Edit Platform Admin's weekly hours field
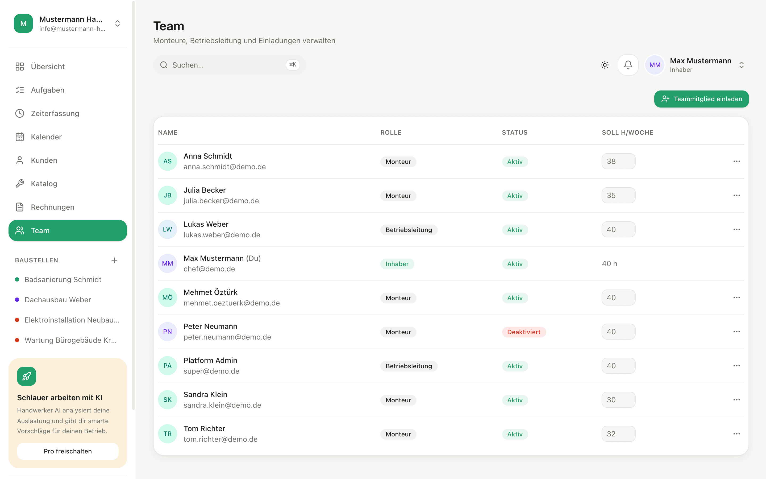The image size is (766, 479). tap(618, 366)
